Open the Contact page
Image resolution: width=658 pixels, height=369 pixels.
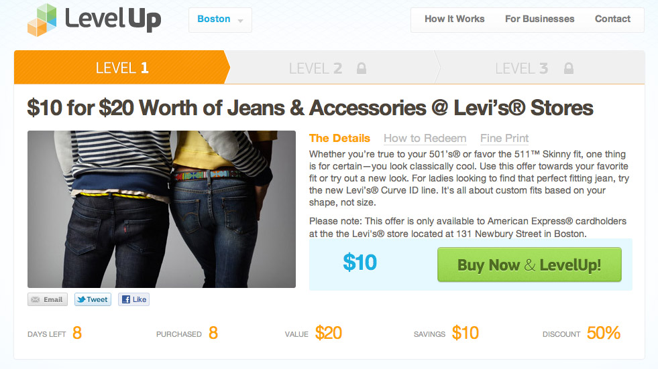(612, 19)
